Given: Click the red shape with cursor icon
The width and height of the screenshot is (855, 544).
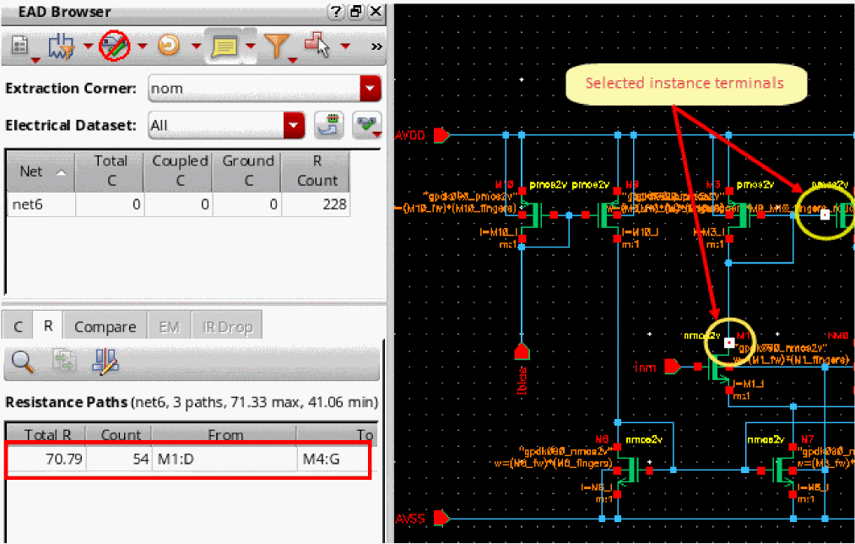Looking at the screenshot, I should pyautogui.click(x=317, y=45).
